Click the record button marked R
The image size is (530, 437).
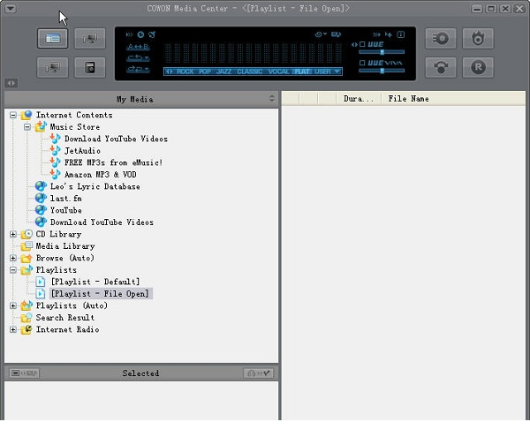click(478, 67)
